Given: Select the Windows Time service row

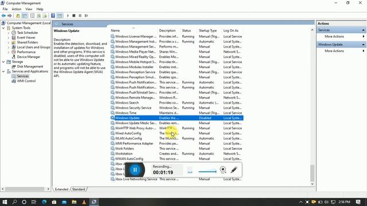Looking at the screenshot, I should (177, 113).
